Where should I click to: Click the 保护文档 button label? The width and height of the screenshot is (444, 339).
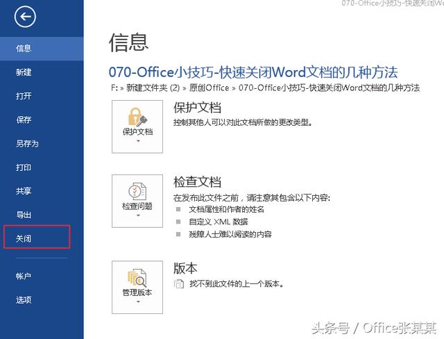click(x=137, y=132)
